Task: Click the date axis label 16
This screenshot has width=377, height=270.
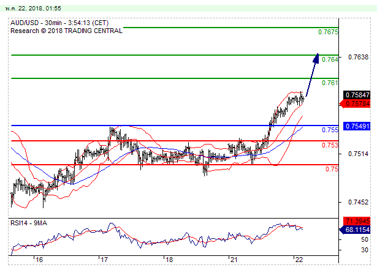Action: 39,260
